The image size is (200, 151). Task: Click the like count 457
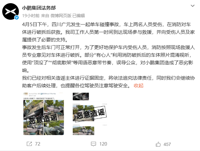pyautogui.click(x=167, y=144)
